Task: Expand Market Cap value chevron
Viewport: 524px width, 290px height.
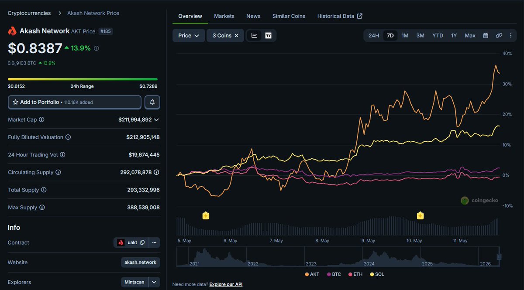Action: (x=156, y=119)
